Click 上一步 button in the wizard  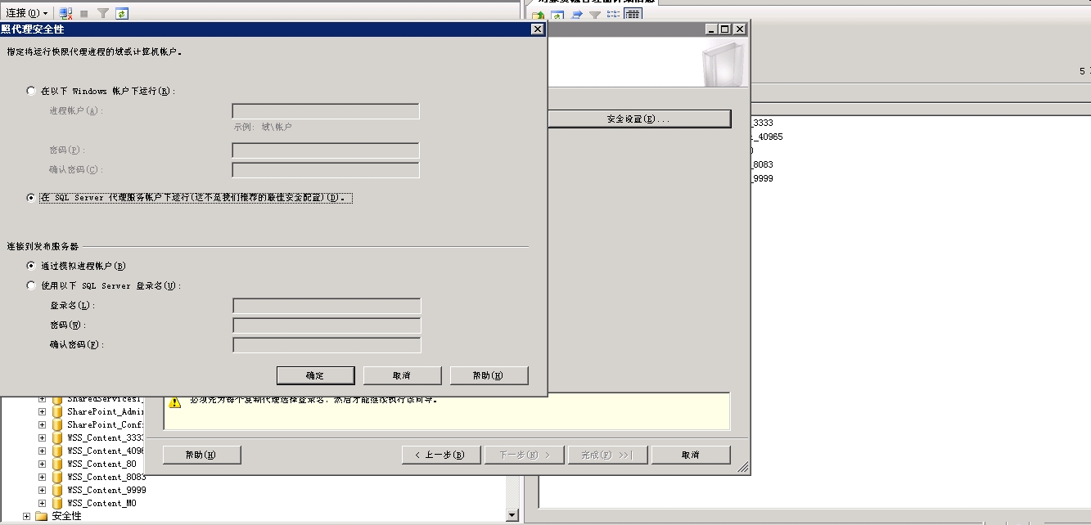[x=440, y=455]
